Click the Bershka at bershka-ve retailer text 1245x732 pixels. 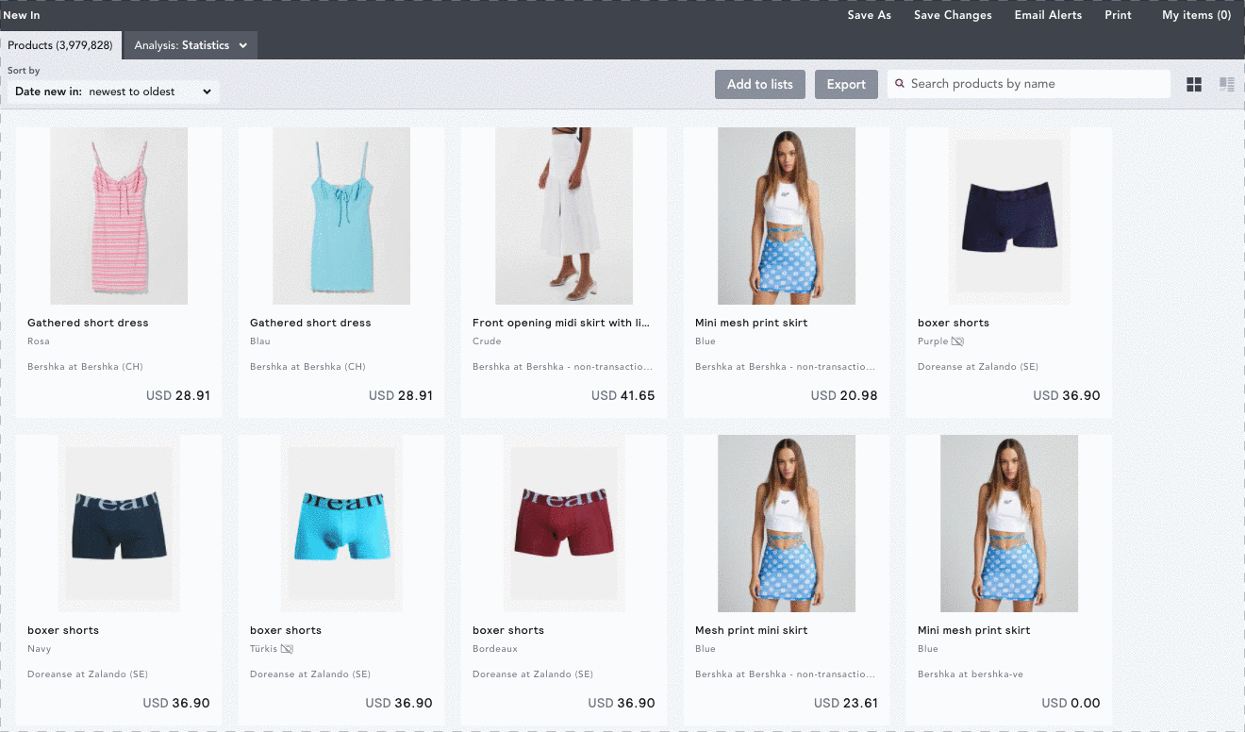click(971, 674)
